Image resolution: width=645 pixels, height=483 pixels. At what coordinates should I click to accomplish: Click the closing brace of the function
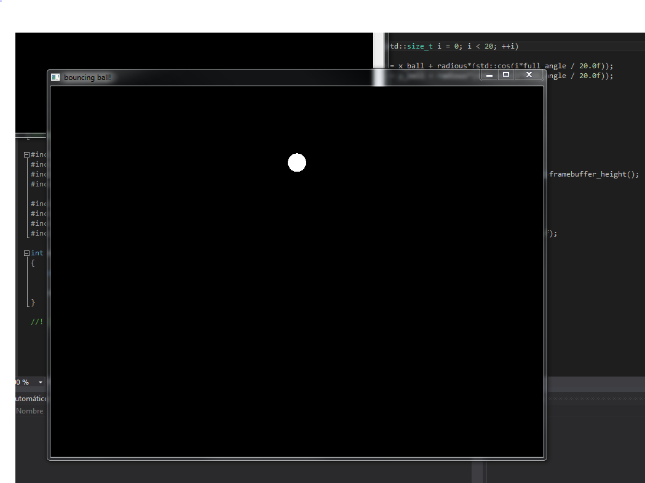click(33, 302)
